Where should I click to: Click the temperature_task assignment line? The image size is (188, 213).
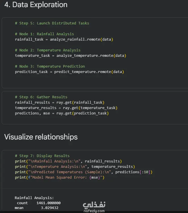(70, 55)
